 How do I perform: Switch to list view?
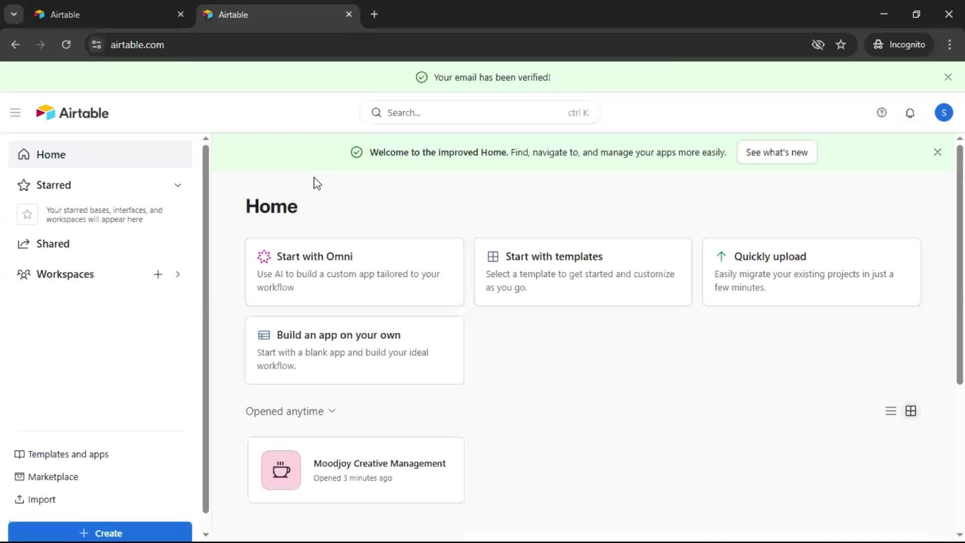point(891,411)
